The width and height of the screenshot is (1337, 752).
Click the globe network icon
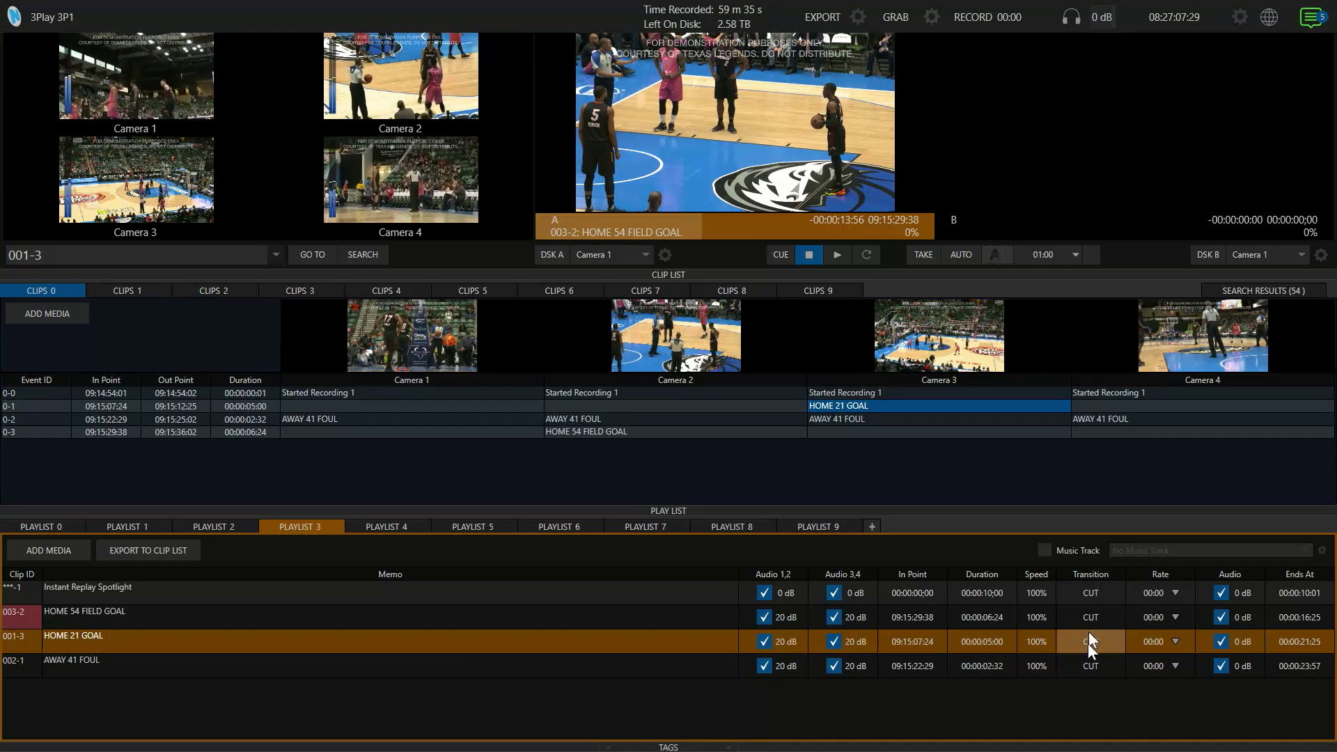pyautogui.click(x=1269, y=17)
